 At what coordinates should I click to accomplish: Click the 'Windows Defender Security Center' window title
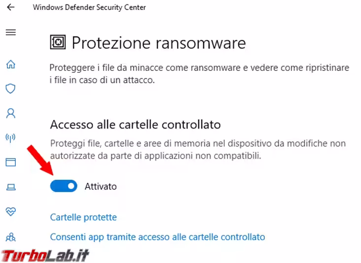pos(89,7)
